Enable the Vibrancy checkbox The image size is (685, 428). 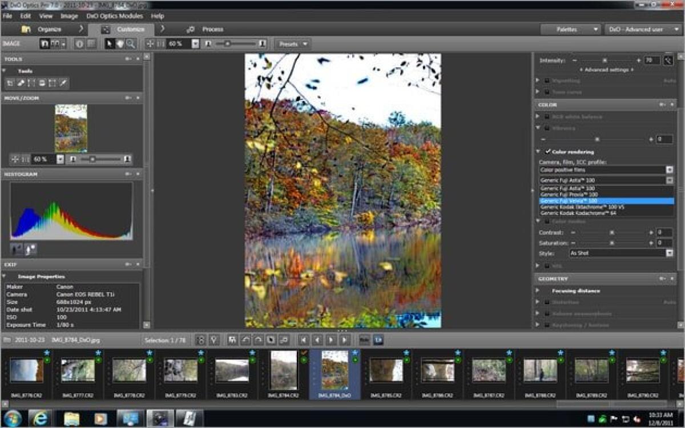pyautogui.click(x=546, y=127)
